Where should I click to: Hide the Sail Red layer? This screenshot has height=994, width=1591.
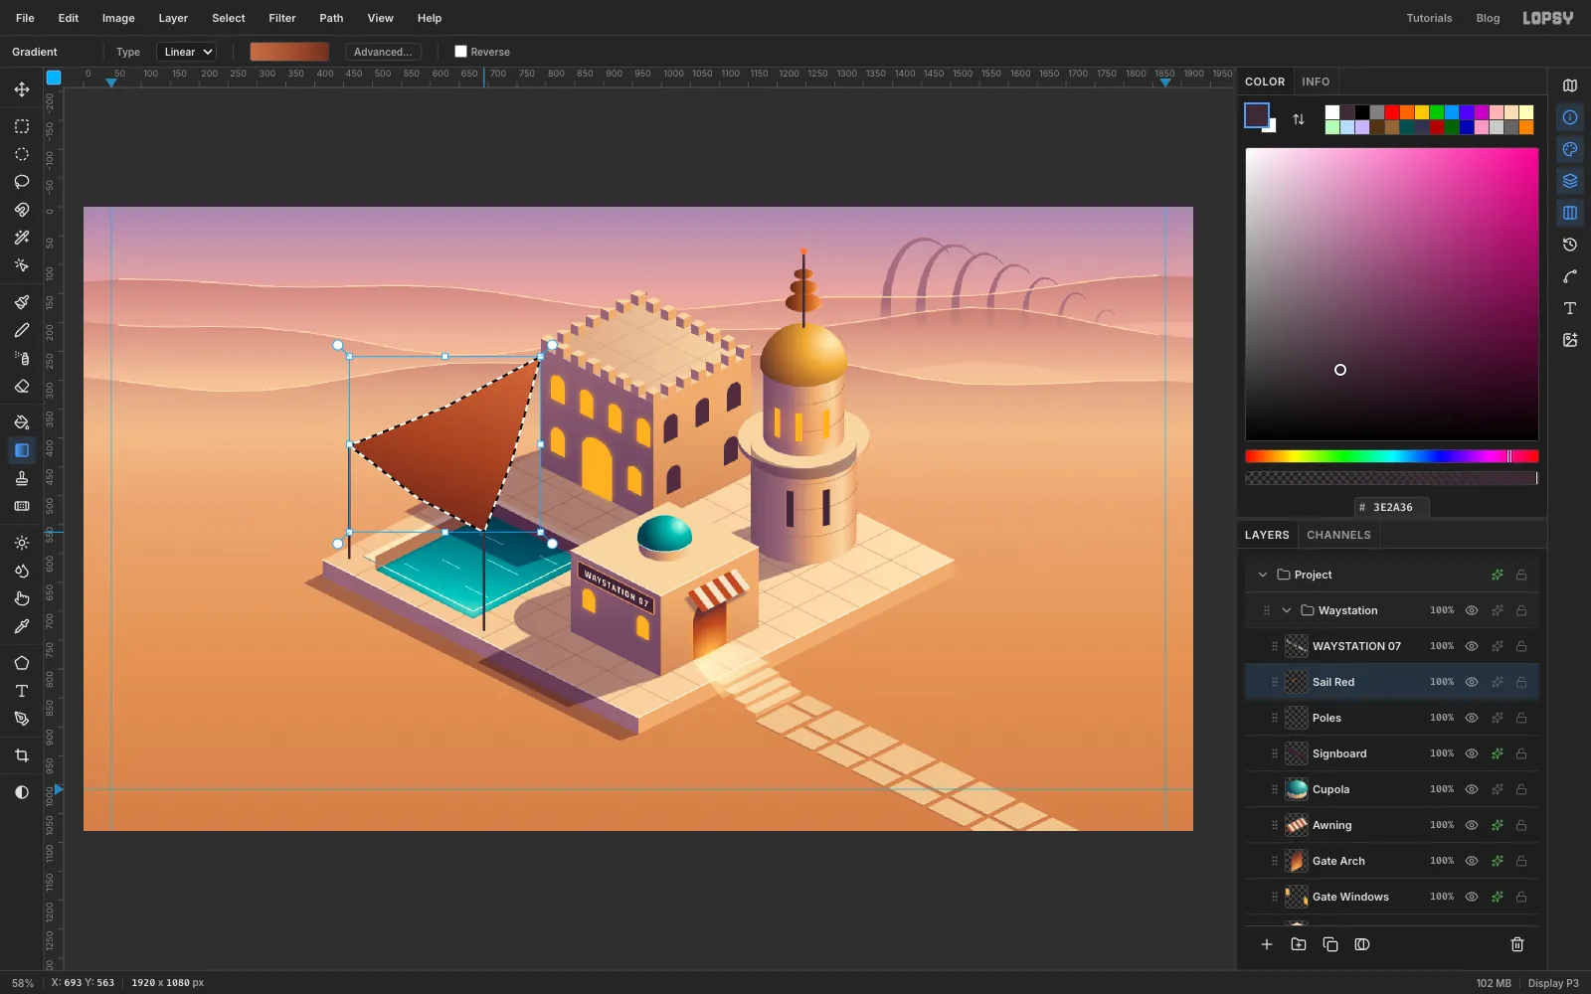(x=1472, y=682)
